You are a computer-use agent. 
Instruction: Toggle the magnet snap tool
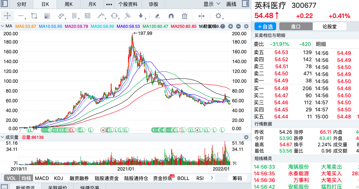171,16
